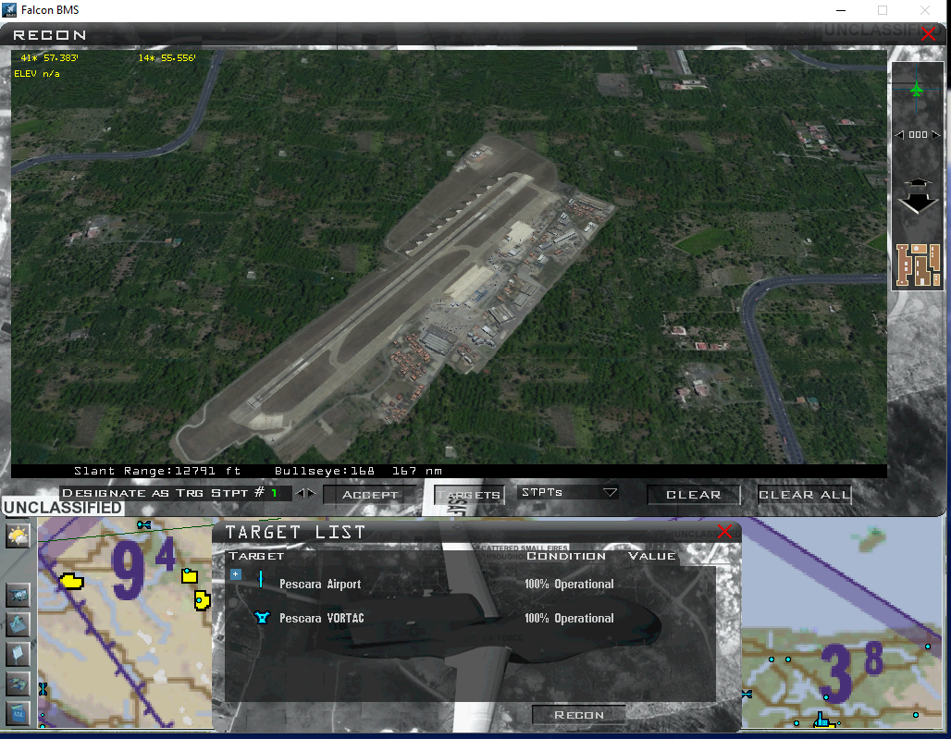Click the cyan icon at map's left edge
The height and width of the screenshot is (739, 951).
coord(43,689)
